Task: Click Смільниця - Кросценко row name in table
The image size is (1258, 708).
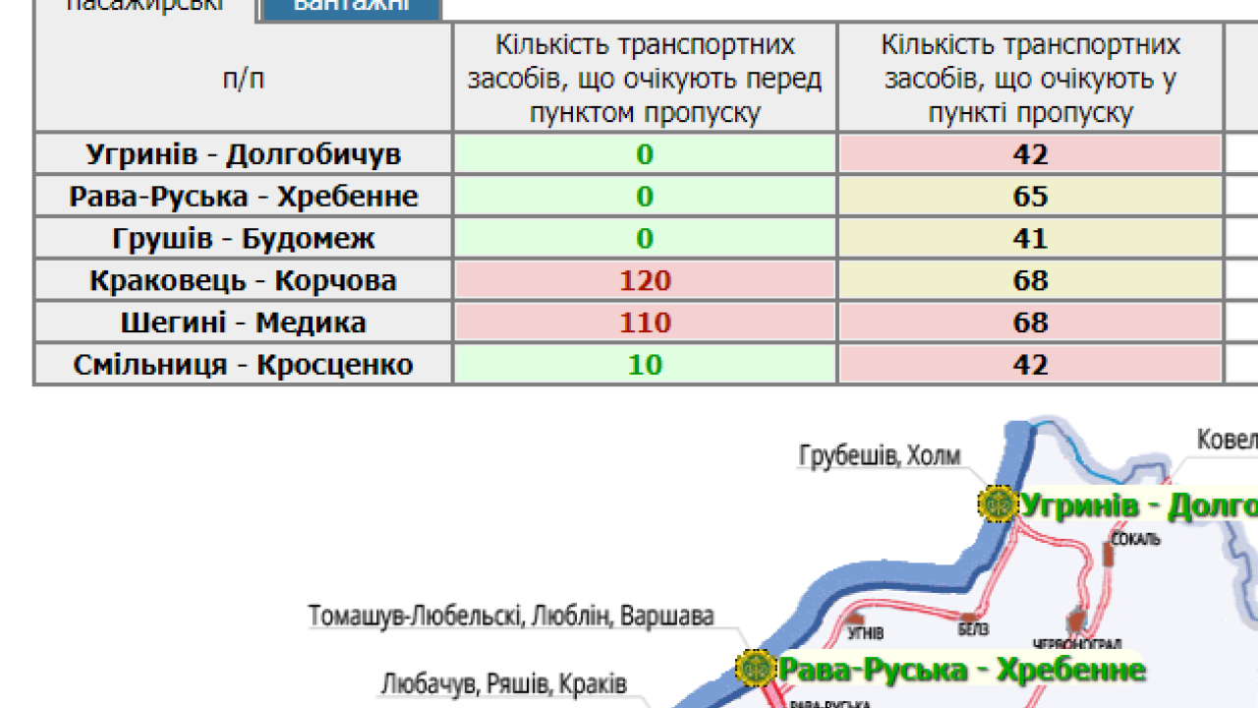Action: [243, 365]
